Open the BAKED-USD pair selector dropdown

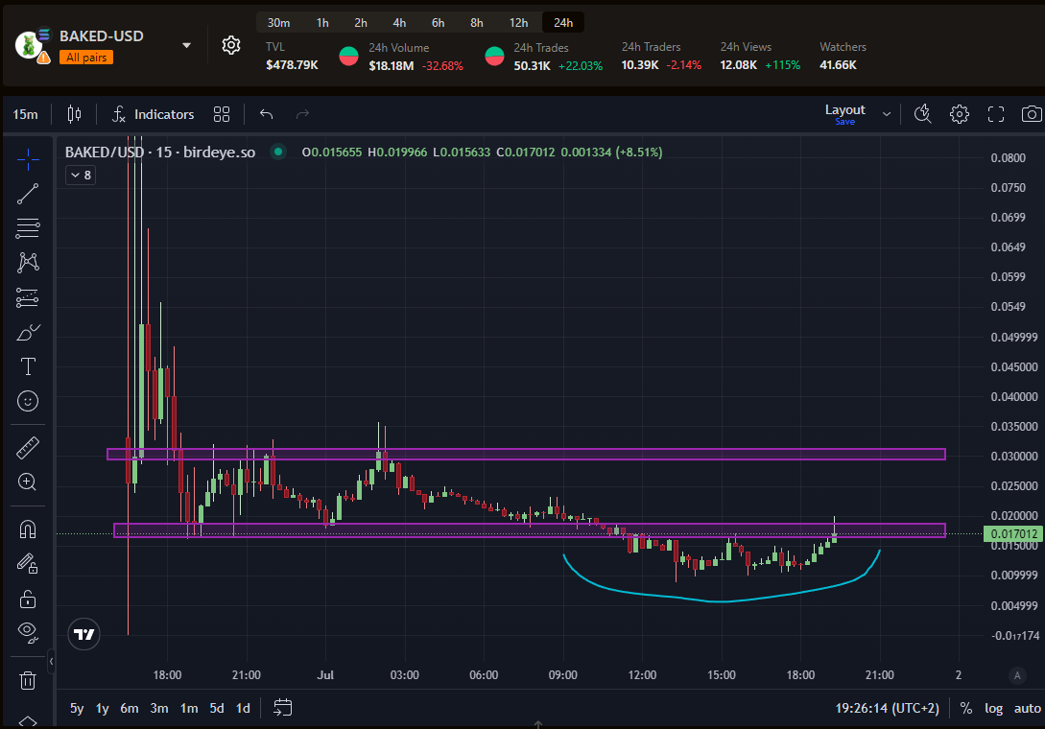(x=186, y=44)
